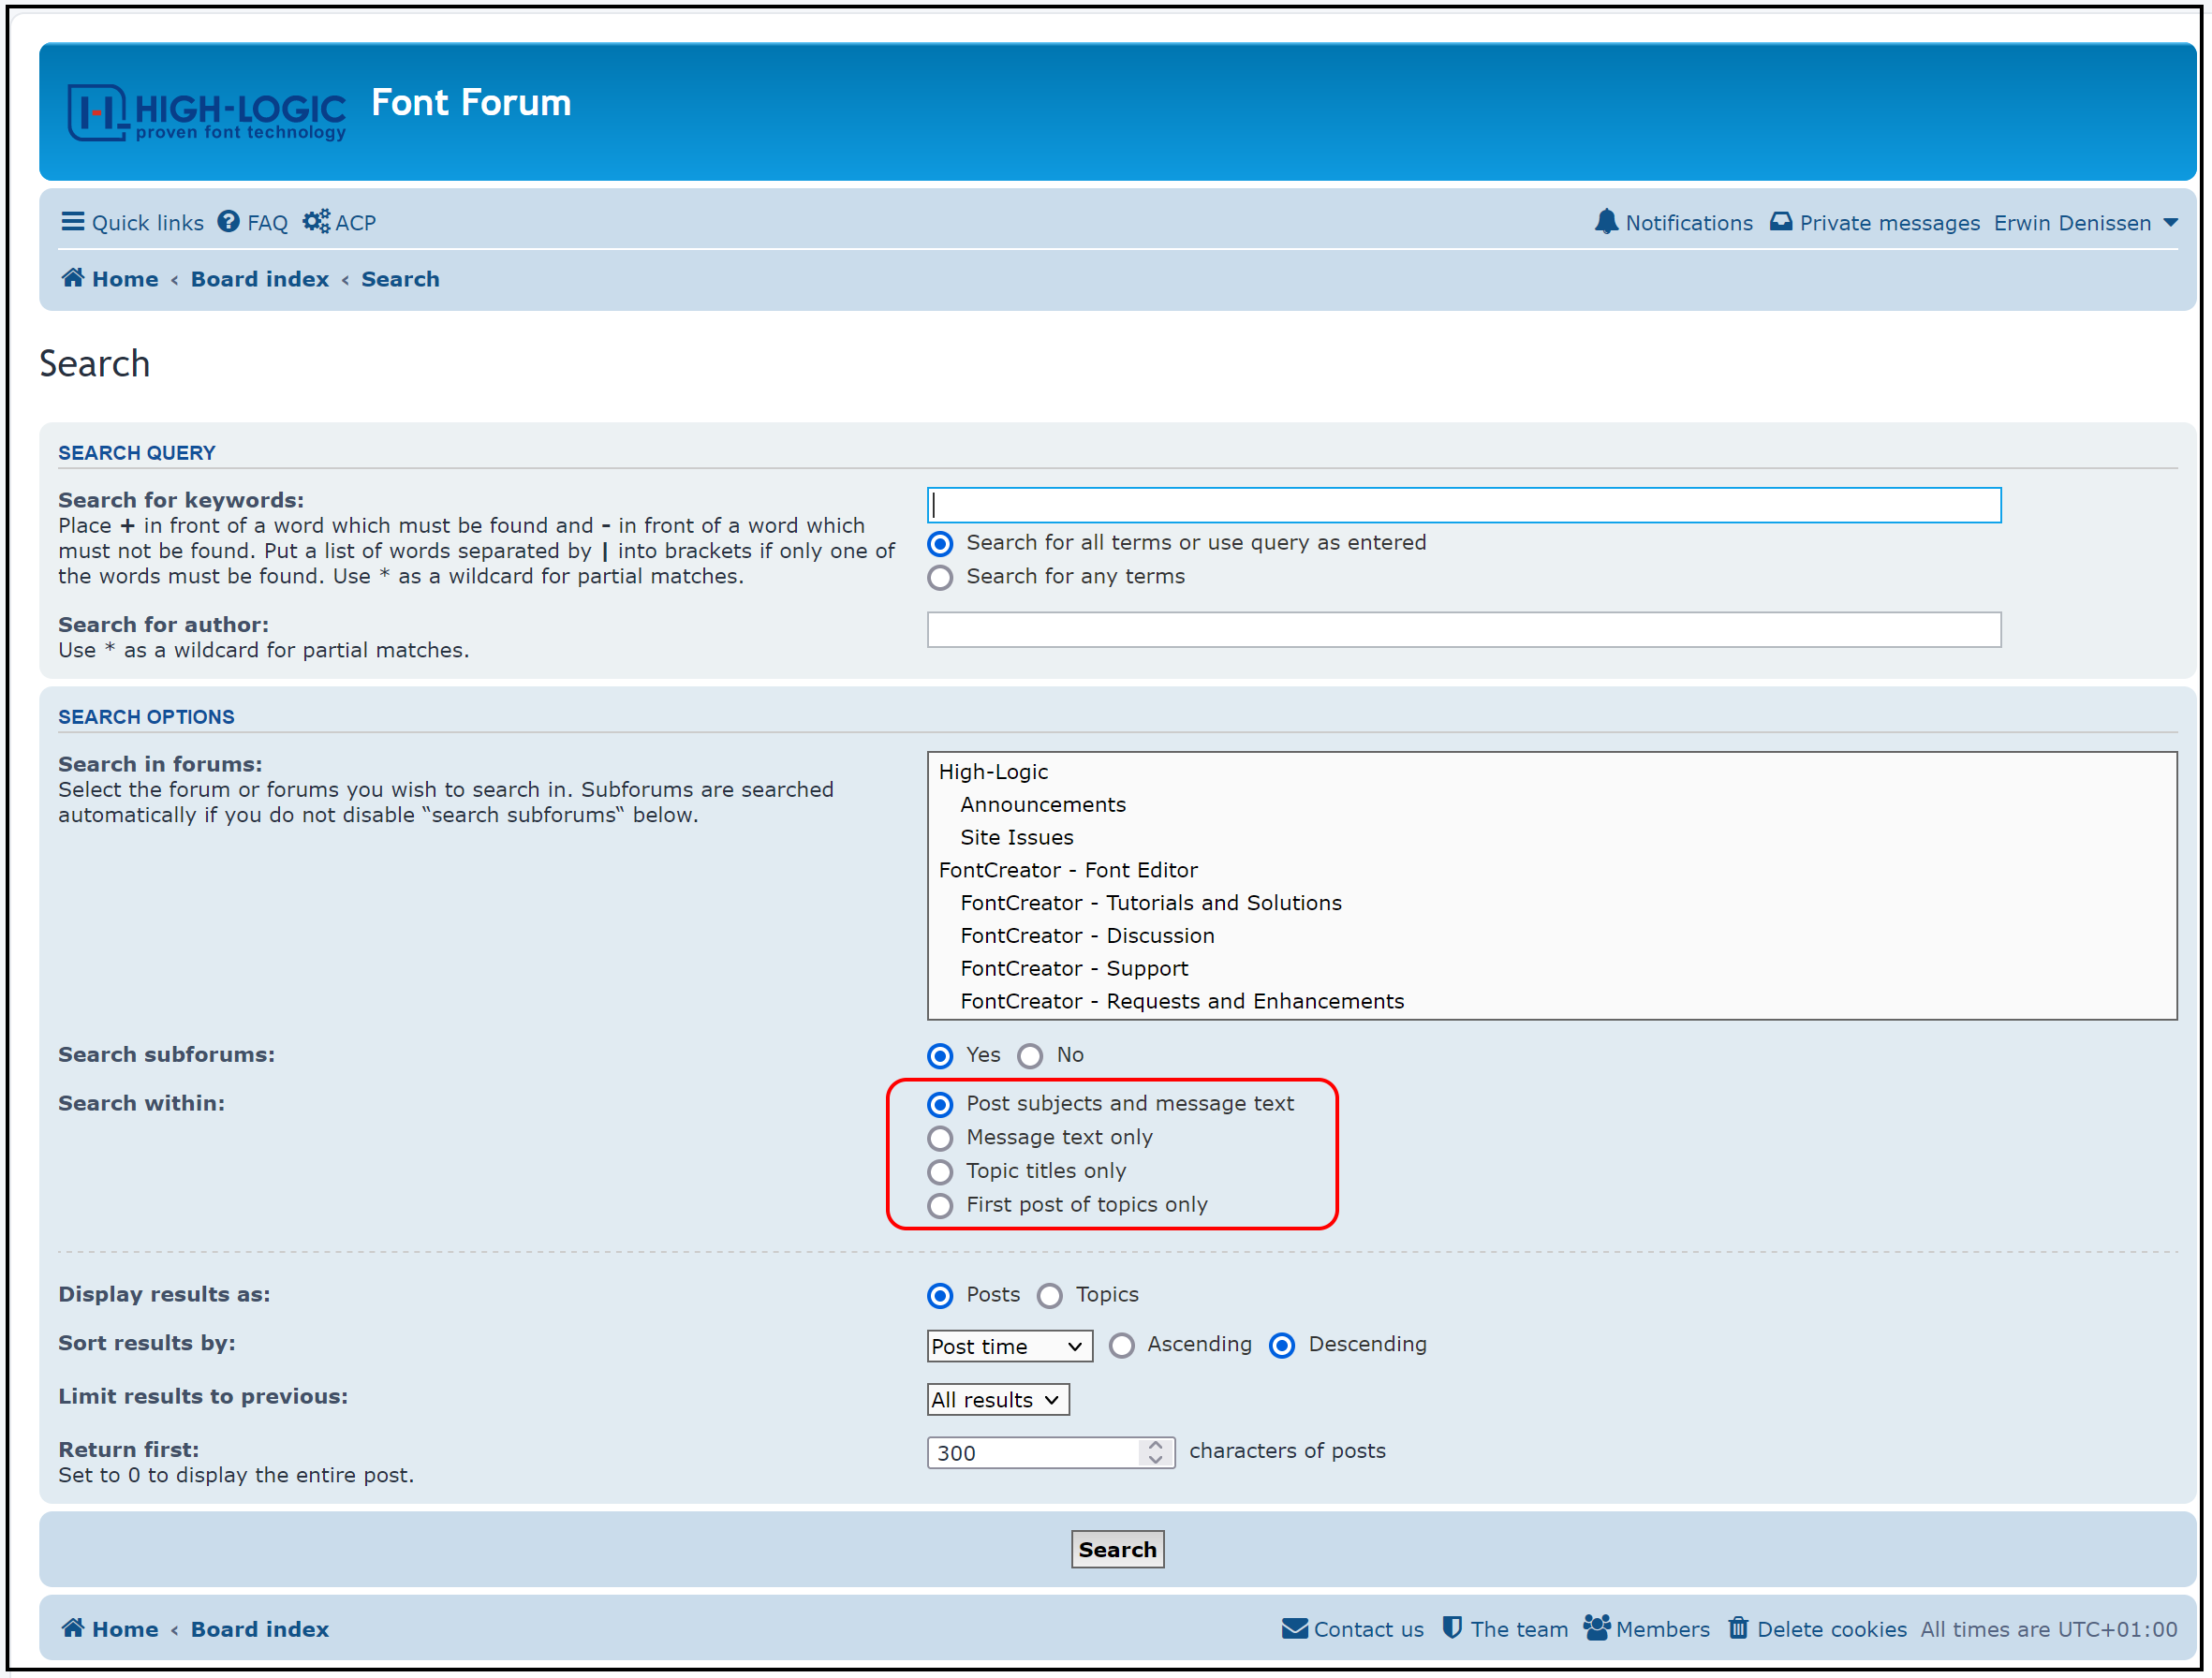This screenshot has width=2212, height=1678.
Task: Go to Board index in footer
Action: pyautogui.click(x=260, y=1629)
